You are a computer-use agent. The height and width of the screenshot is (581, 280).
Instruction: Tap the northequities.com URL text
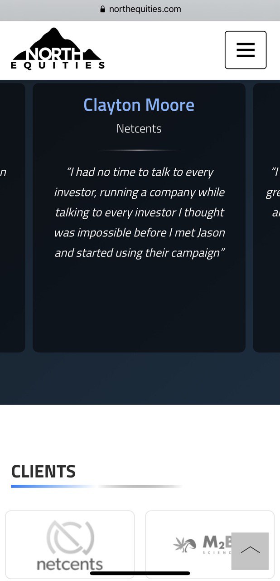145,9
